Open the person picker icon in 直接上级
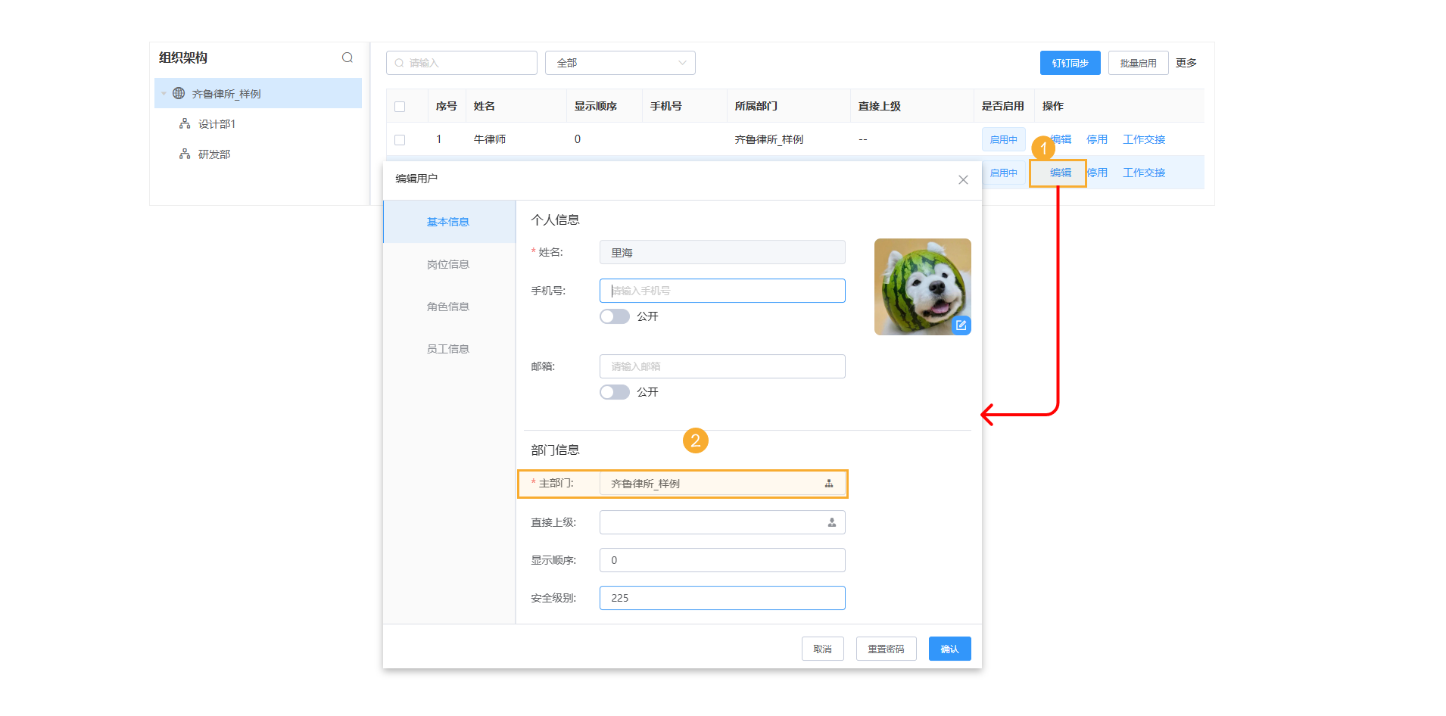This screenshot has width=1446, height=716. click(831, 522)
